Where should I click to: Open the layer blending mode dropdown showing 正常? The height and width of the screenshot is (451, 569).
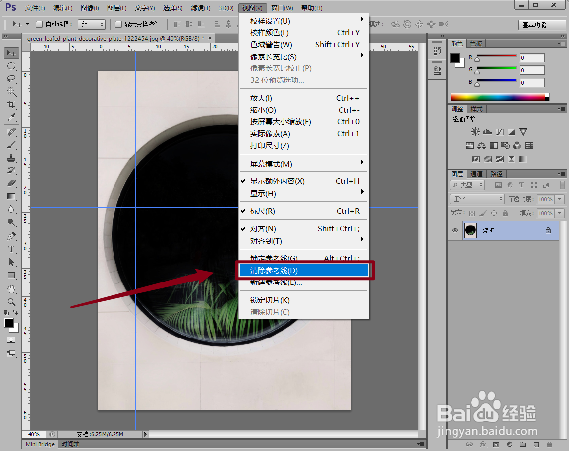pyautogui.click(x=476, y=199)
